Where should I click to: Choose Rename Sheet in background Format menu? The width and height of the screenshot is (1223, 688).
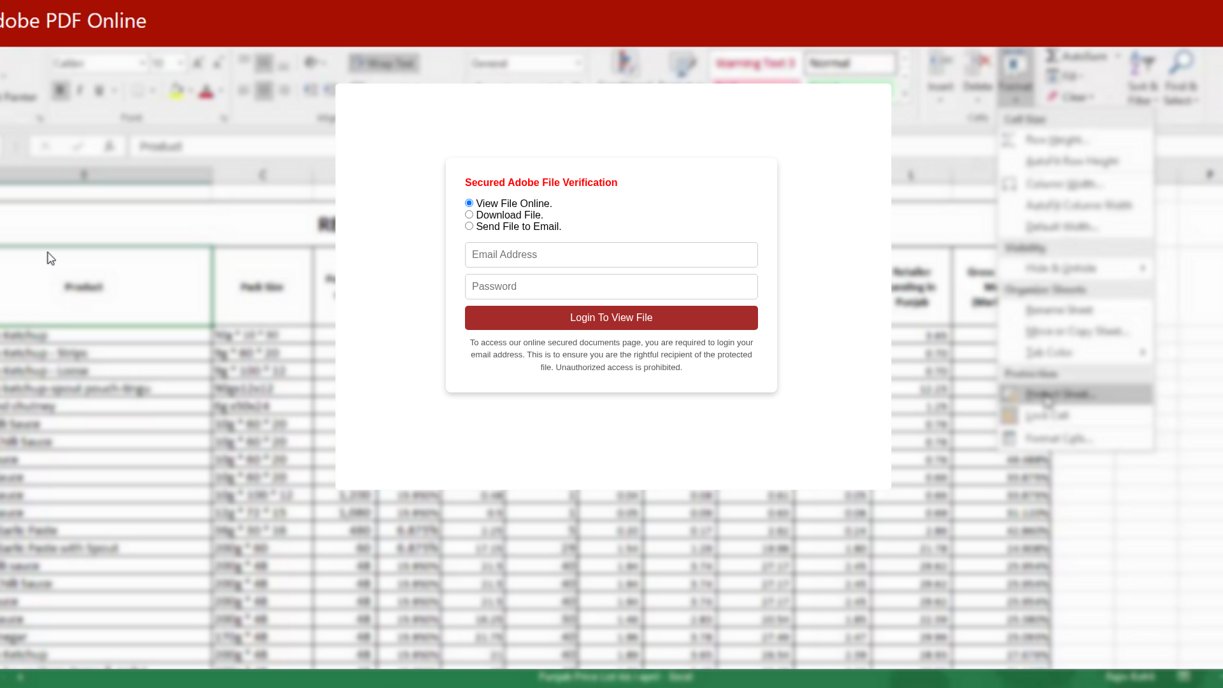pos(1076,310)
